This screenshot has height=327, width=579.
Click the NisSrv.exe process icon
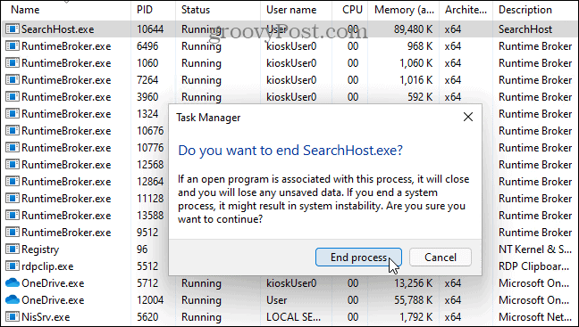13,317
